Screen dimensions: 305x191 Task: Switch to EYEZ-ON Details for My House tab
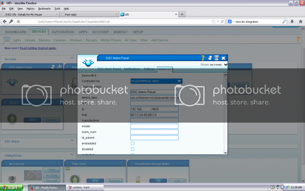[x=30, y=14]
